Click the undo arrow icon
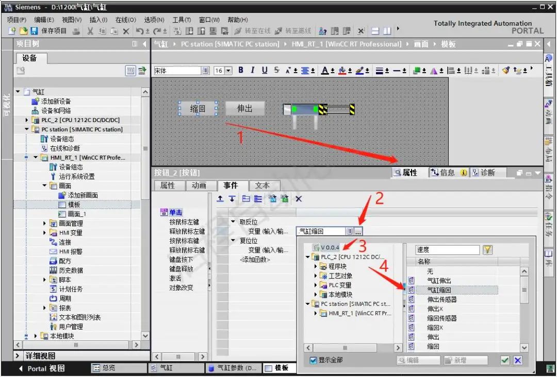The image size is (557, 377). point(140,31)
